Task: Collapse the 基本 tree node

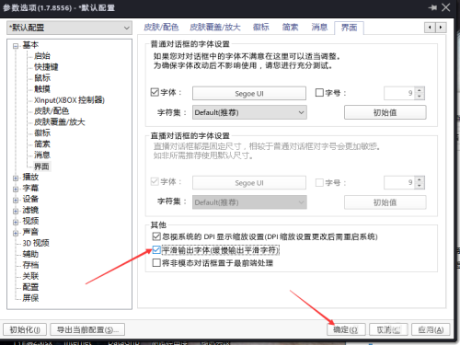Action: [x=16, y=46]
